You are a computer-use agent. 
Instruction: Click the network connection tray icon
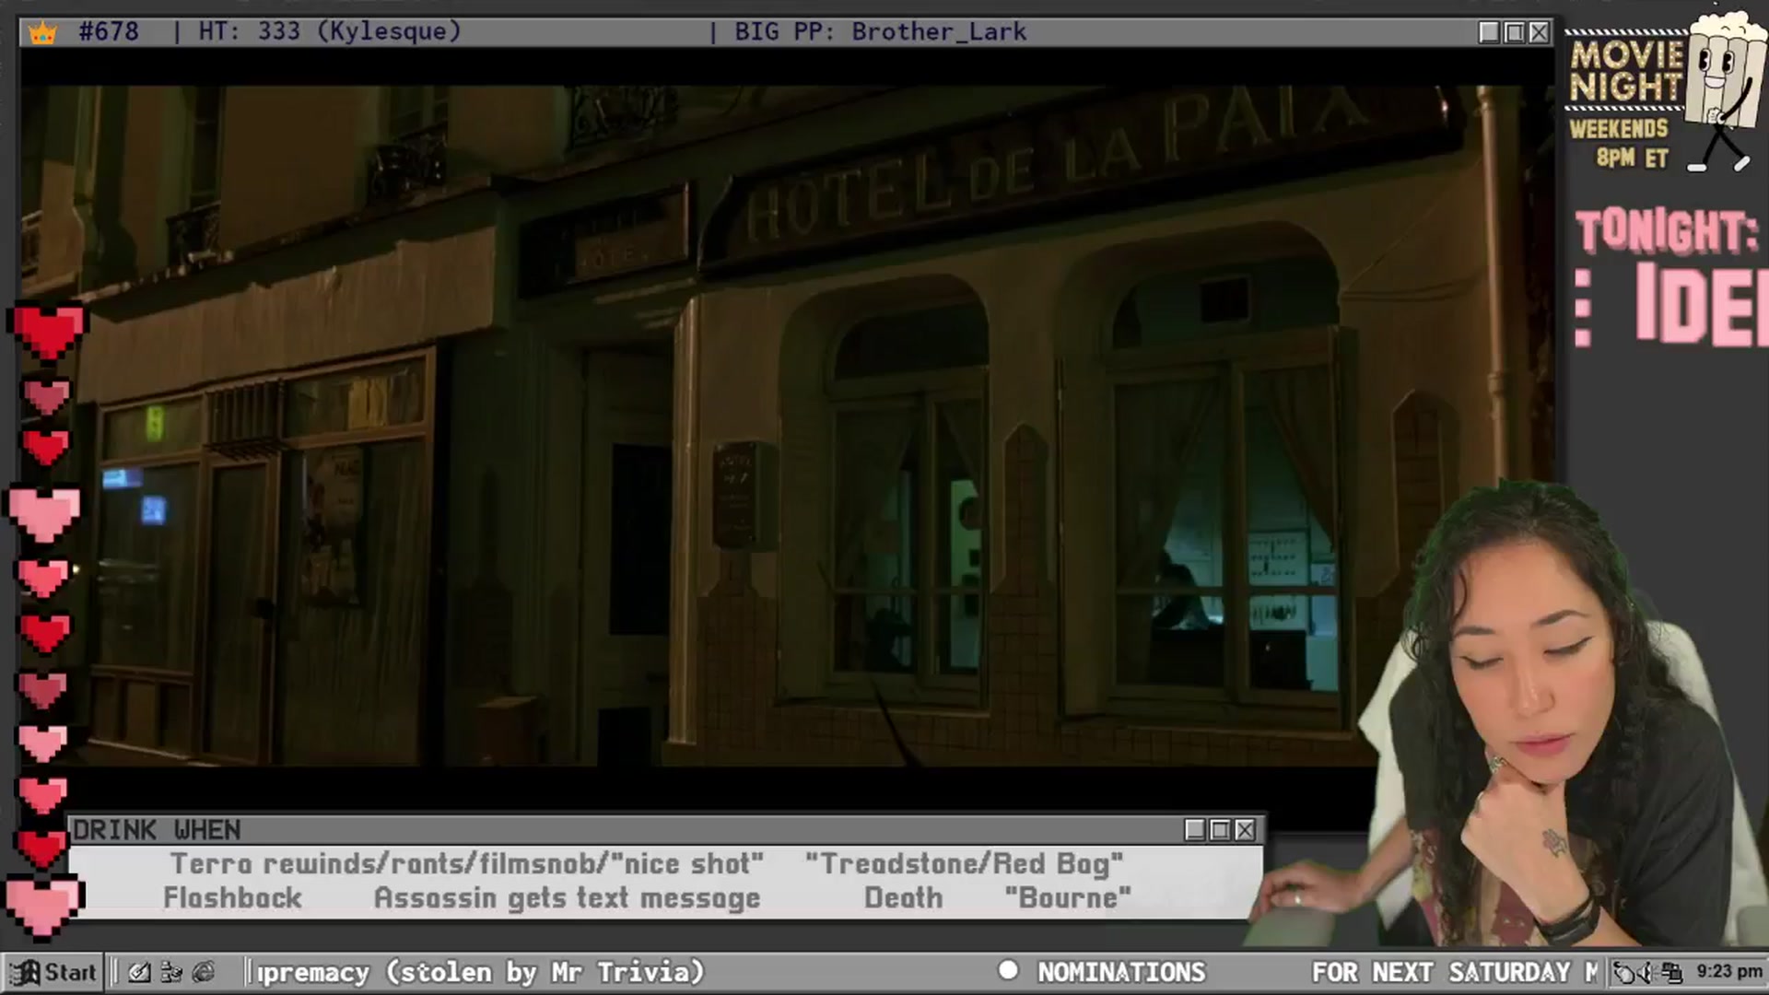pos(1672,972)
